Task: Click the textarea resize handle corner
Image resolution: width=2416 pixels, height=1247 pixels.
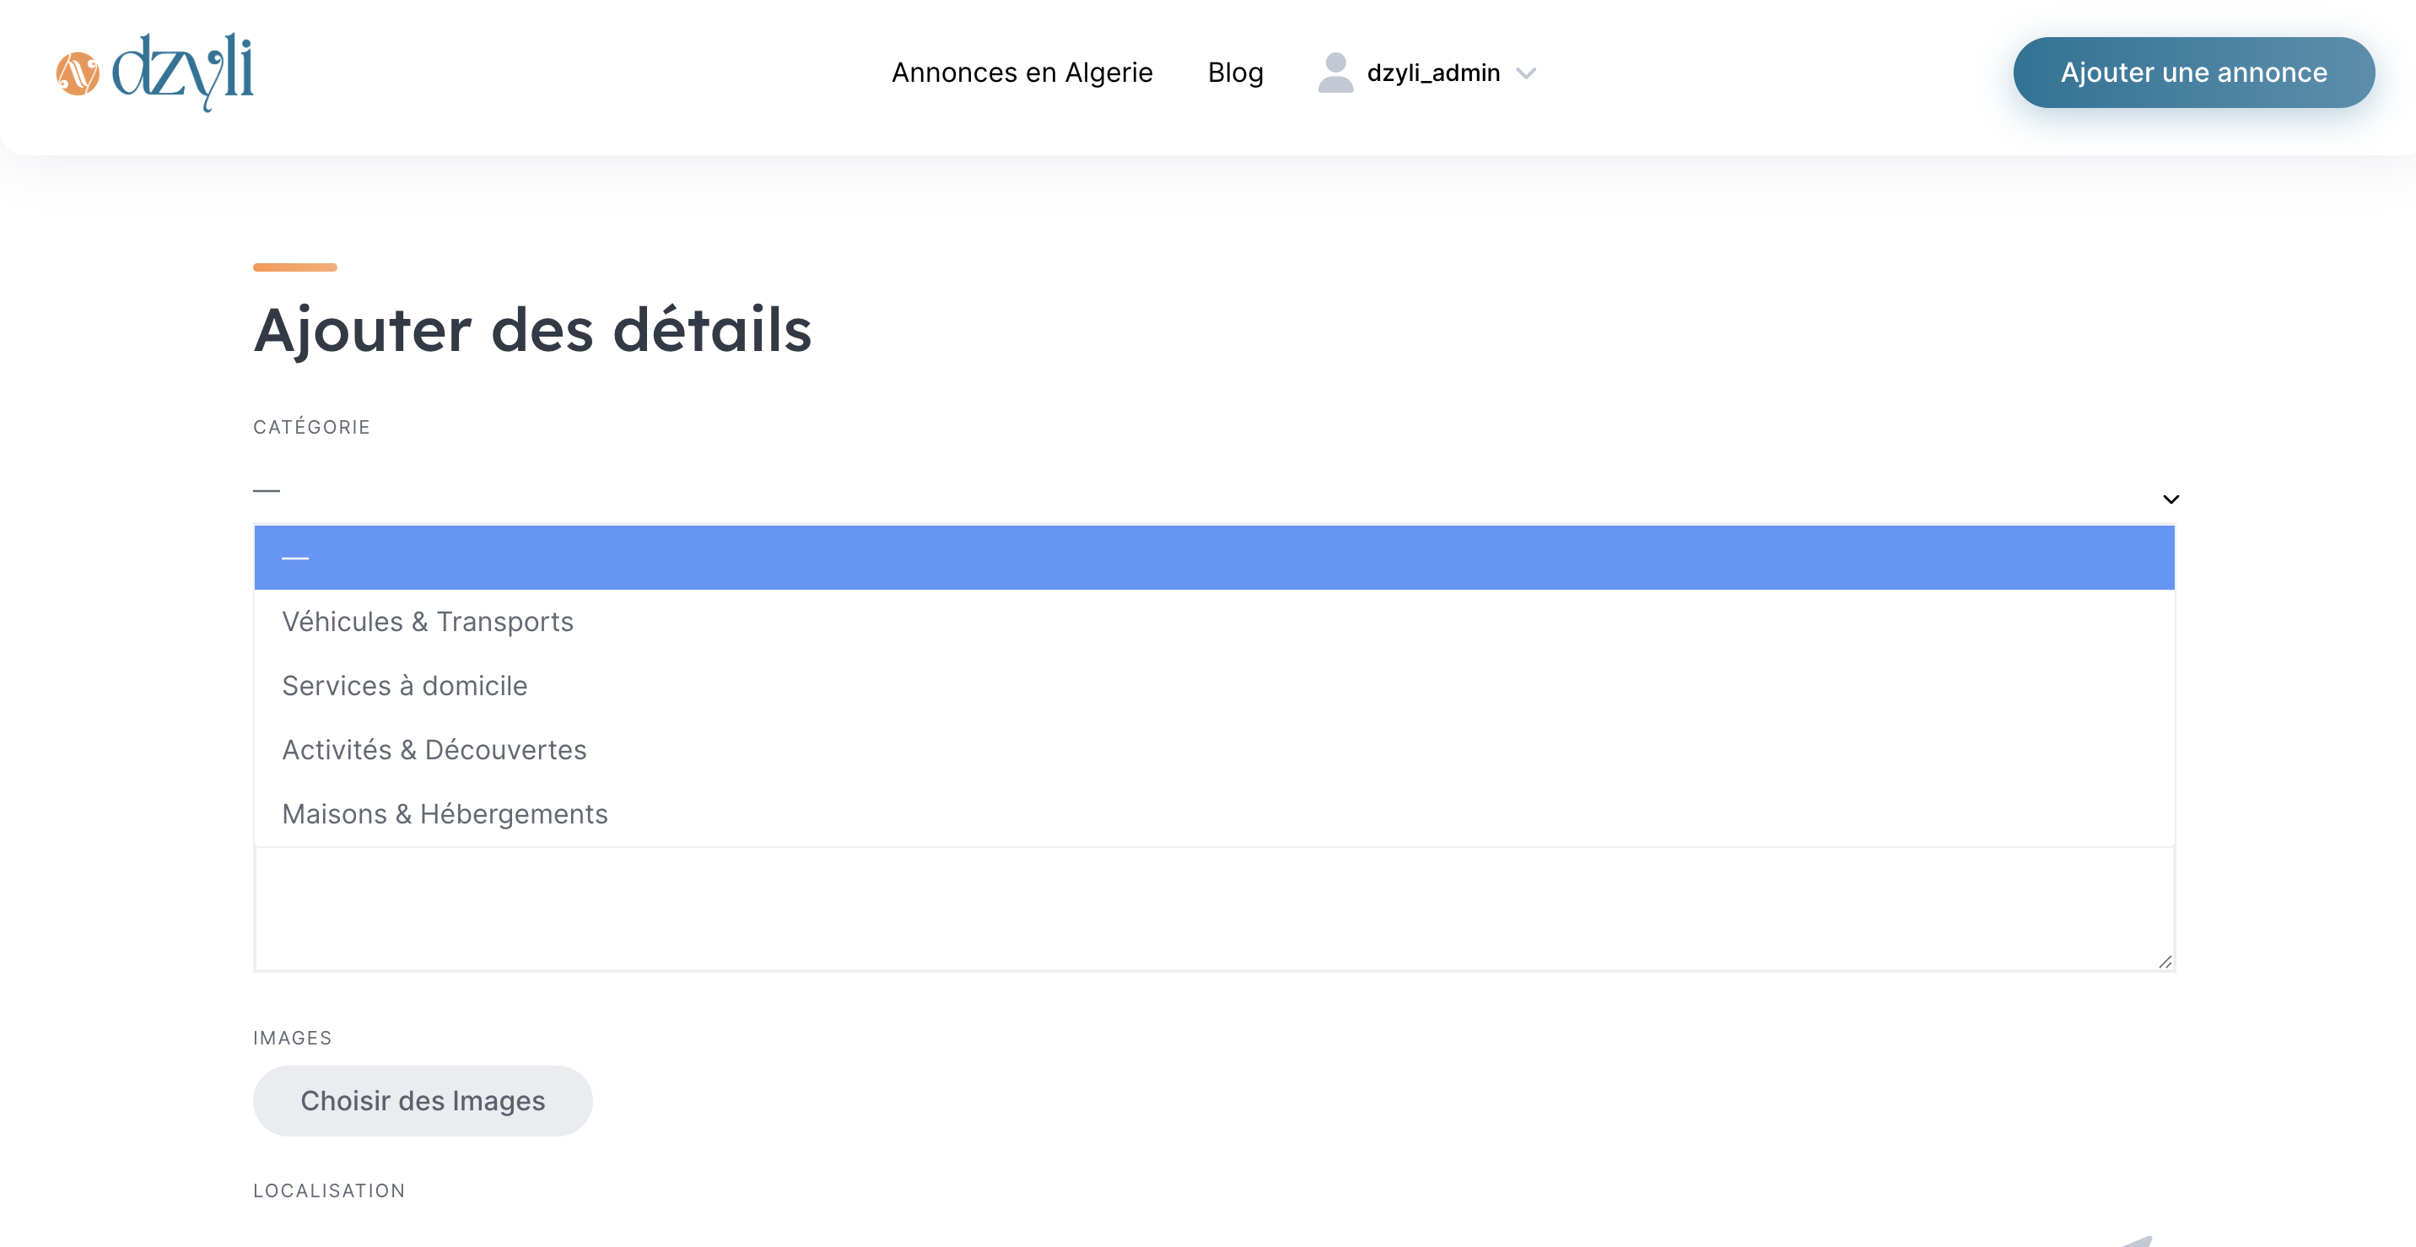Action: 2165,961
